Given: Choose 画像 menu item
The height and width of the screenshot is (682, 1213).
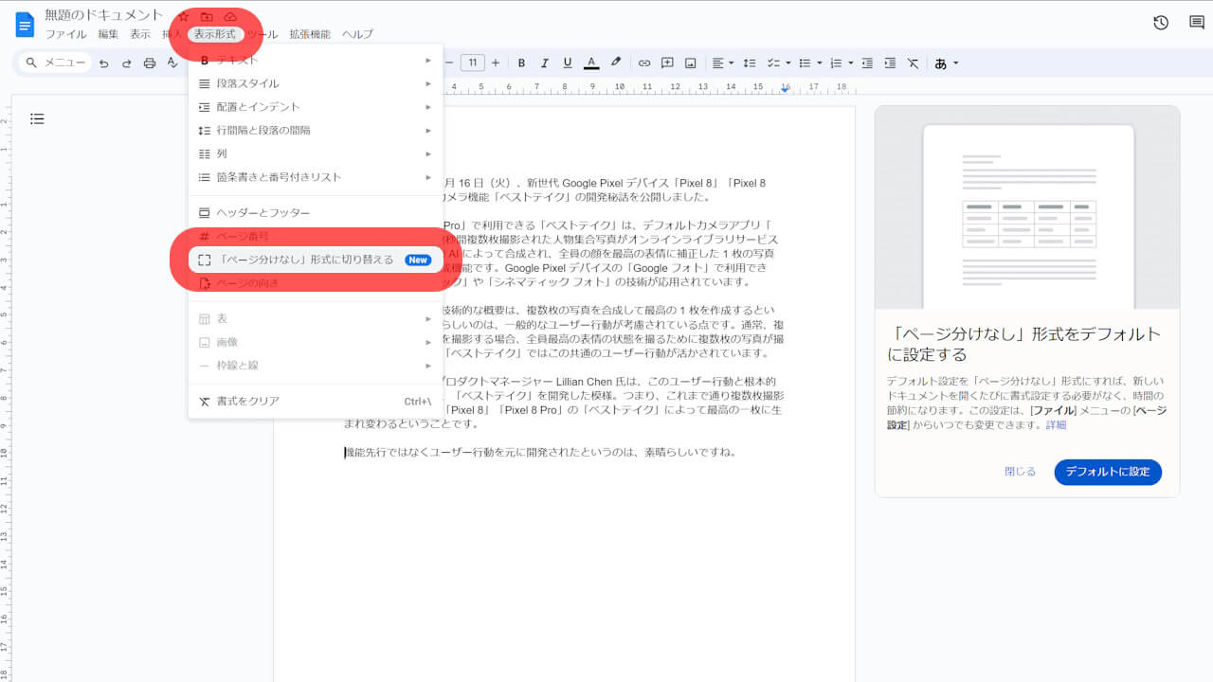Looking at the screenshot, I should (x=316, y=342).
